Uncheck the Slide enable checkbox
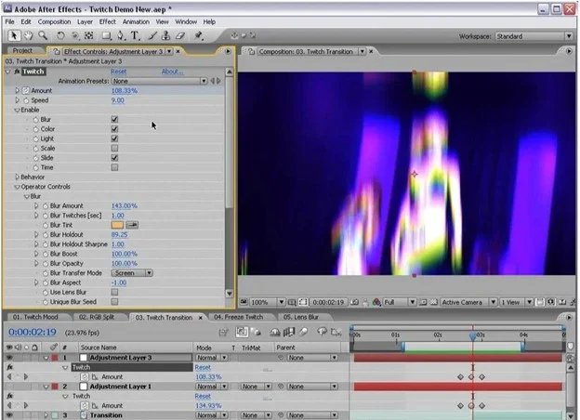 (114, 158)
